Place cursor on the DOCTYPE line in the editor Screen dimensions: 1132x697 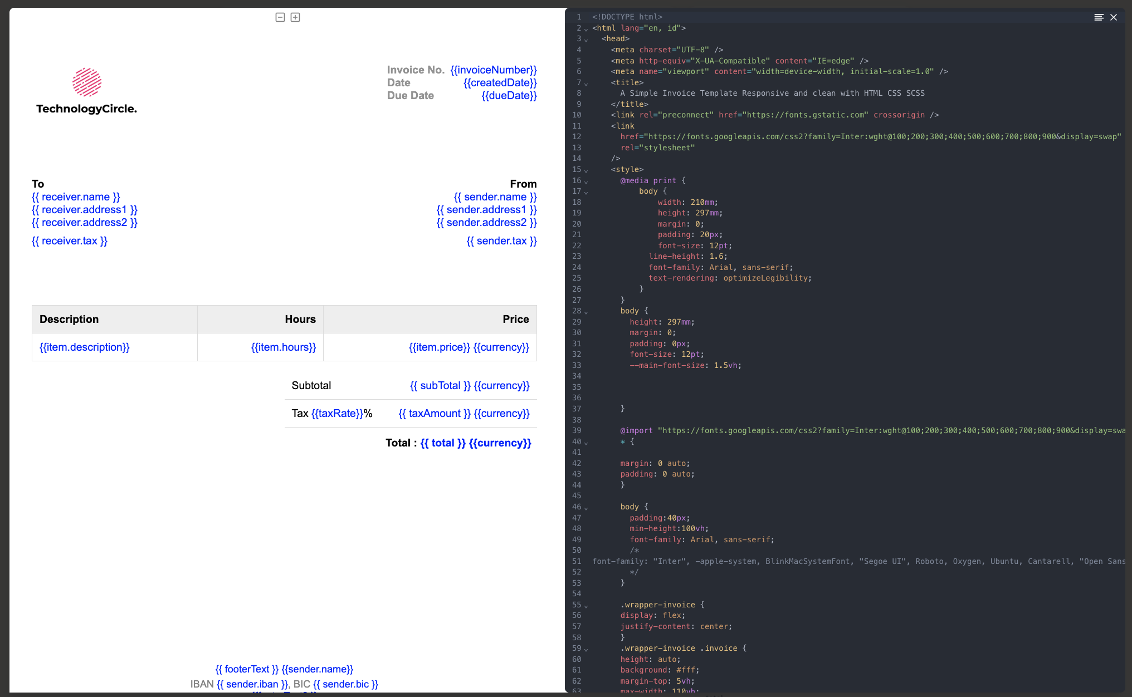point(627,17)
